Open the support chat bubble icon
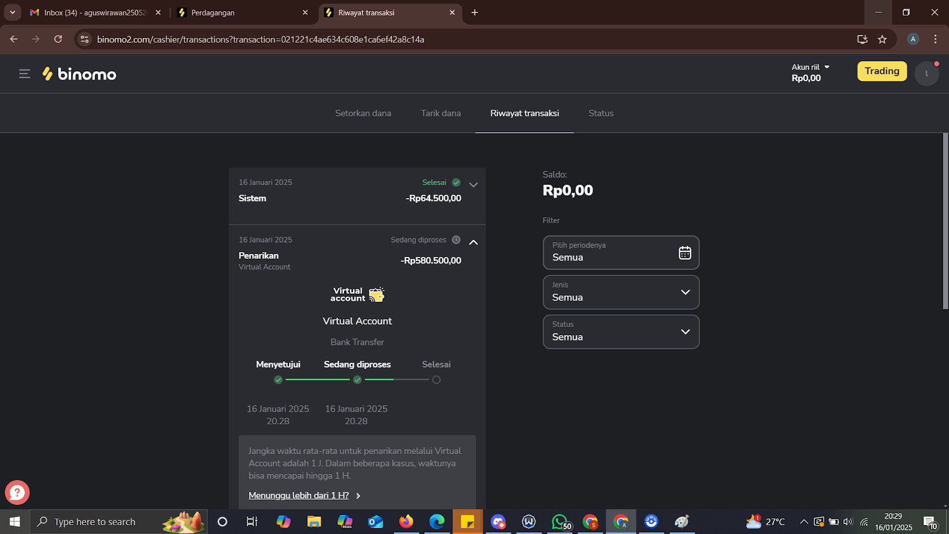This screenshot has height=534, width=949. (17, 492)
